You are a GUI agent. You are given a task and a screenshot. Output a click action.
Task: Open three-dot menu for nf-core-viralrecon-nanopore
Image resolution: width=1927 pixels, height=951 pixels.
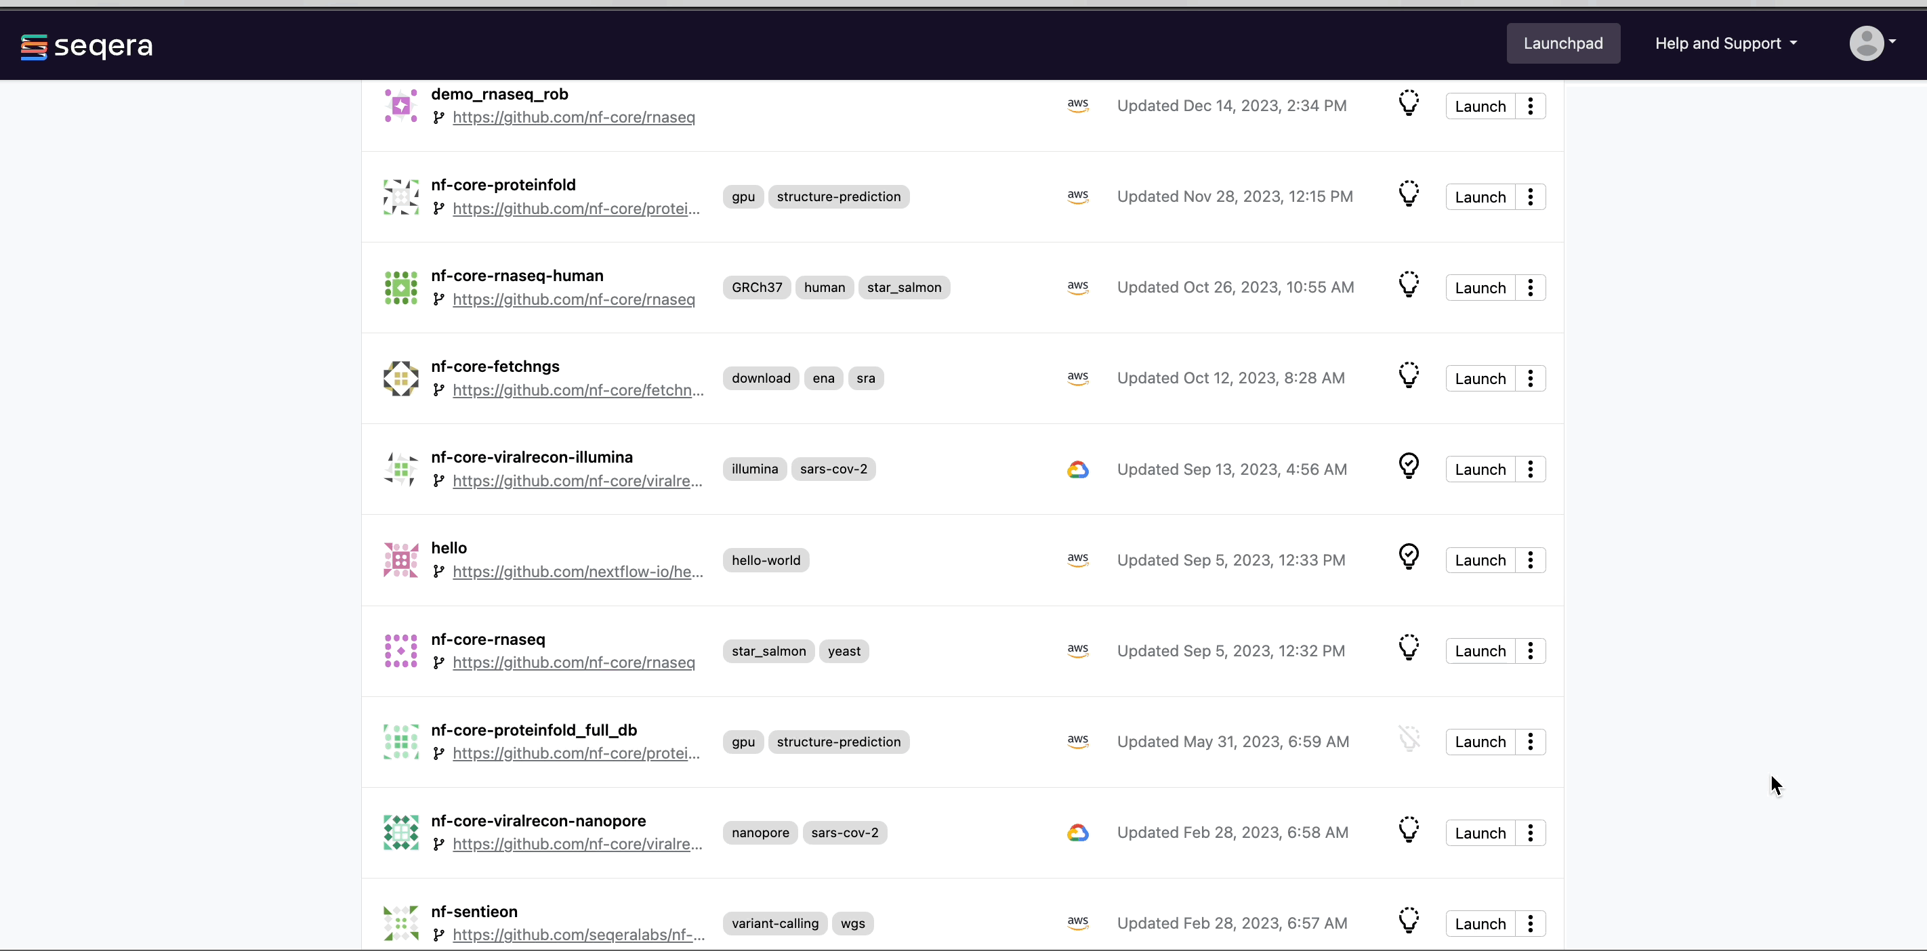pos(1531,833)
